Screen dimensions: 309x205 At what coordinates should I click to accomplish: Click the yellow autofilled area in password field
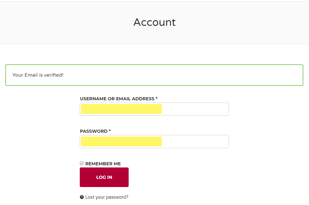pos(121,142)
